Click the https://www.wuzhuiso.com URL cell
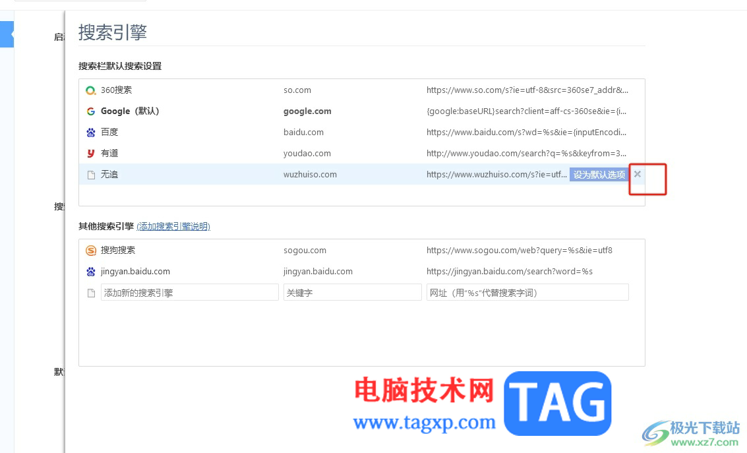The image size is (747, 453). click(497, 174)
